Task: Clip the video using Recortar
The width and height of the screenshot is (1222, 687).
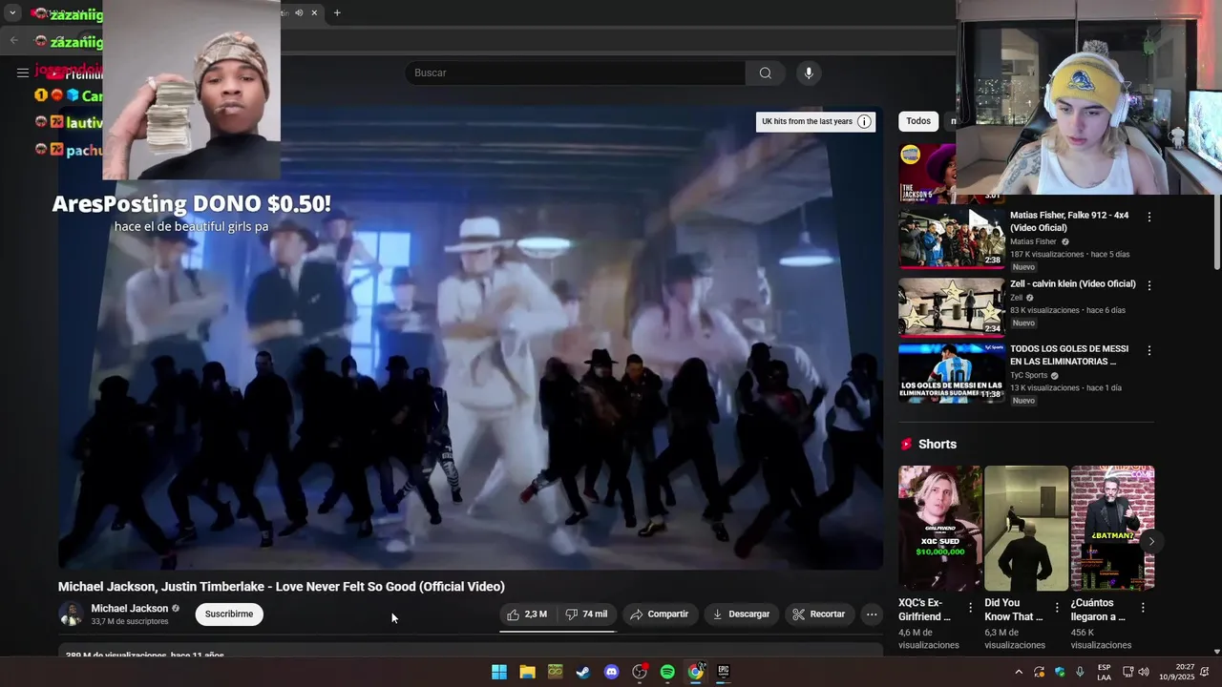Action: 819,614
